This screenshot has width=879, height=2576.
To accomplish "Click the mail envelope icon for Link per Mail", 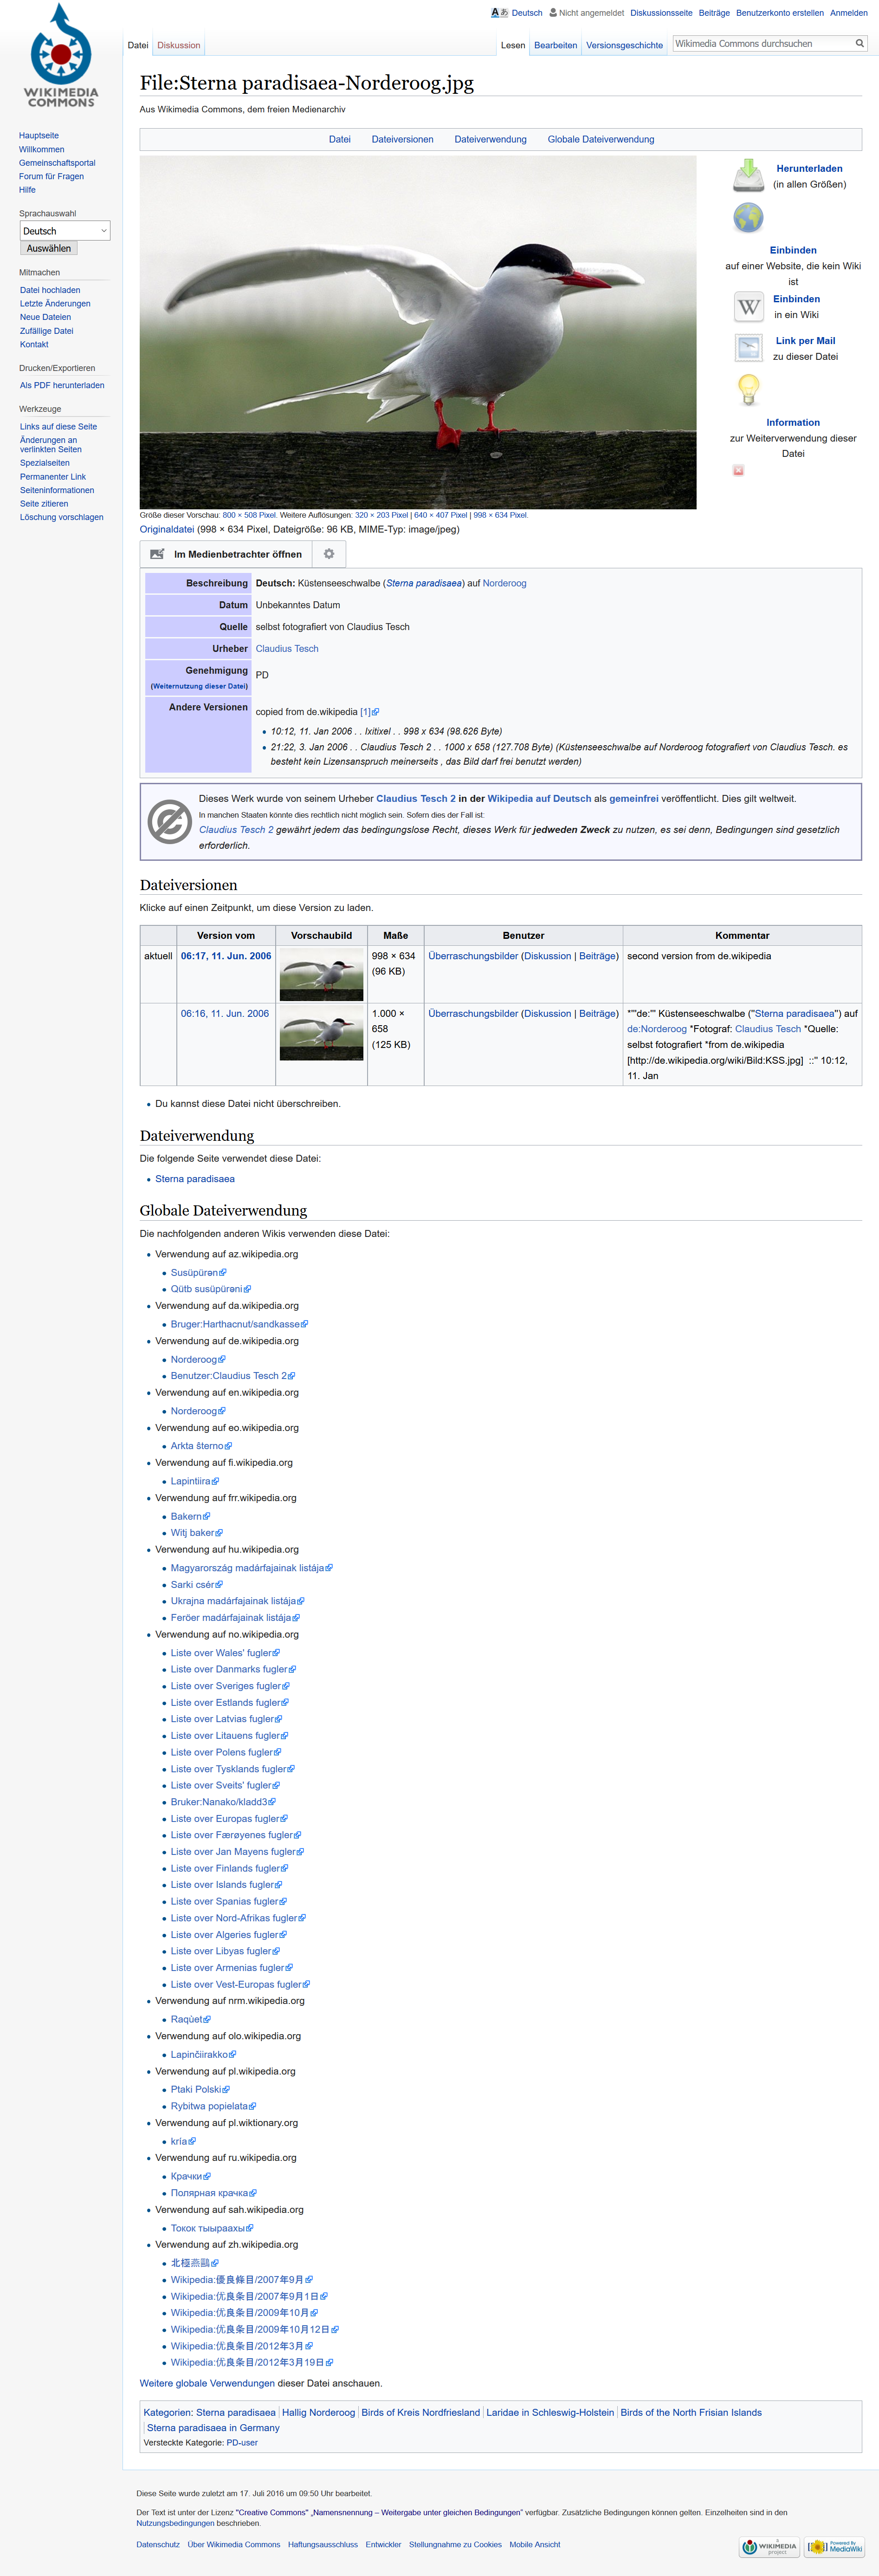I will [748, 348].
